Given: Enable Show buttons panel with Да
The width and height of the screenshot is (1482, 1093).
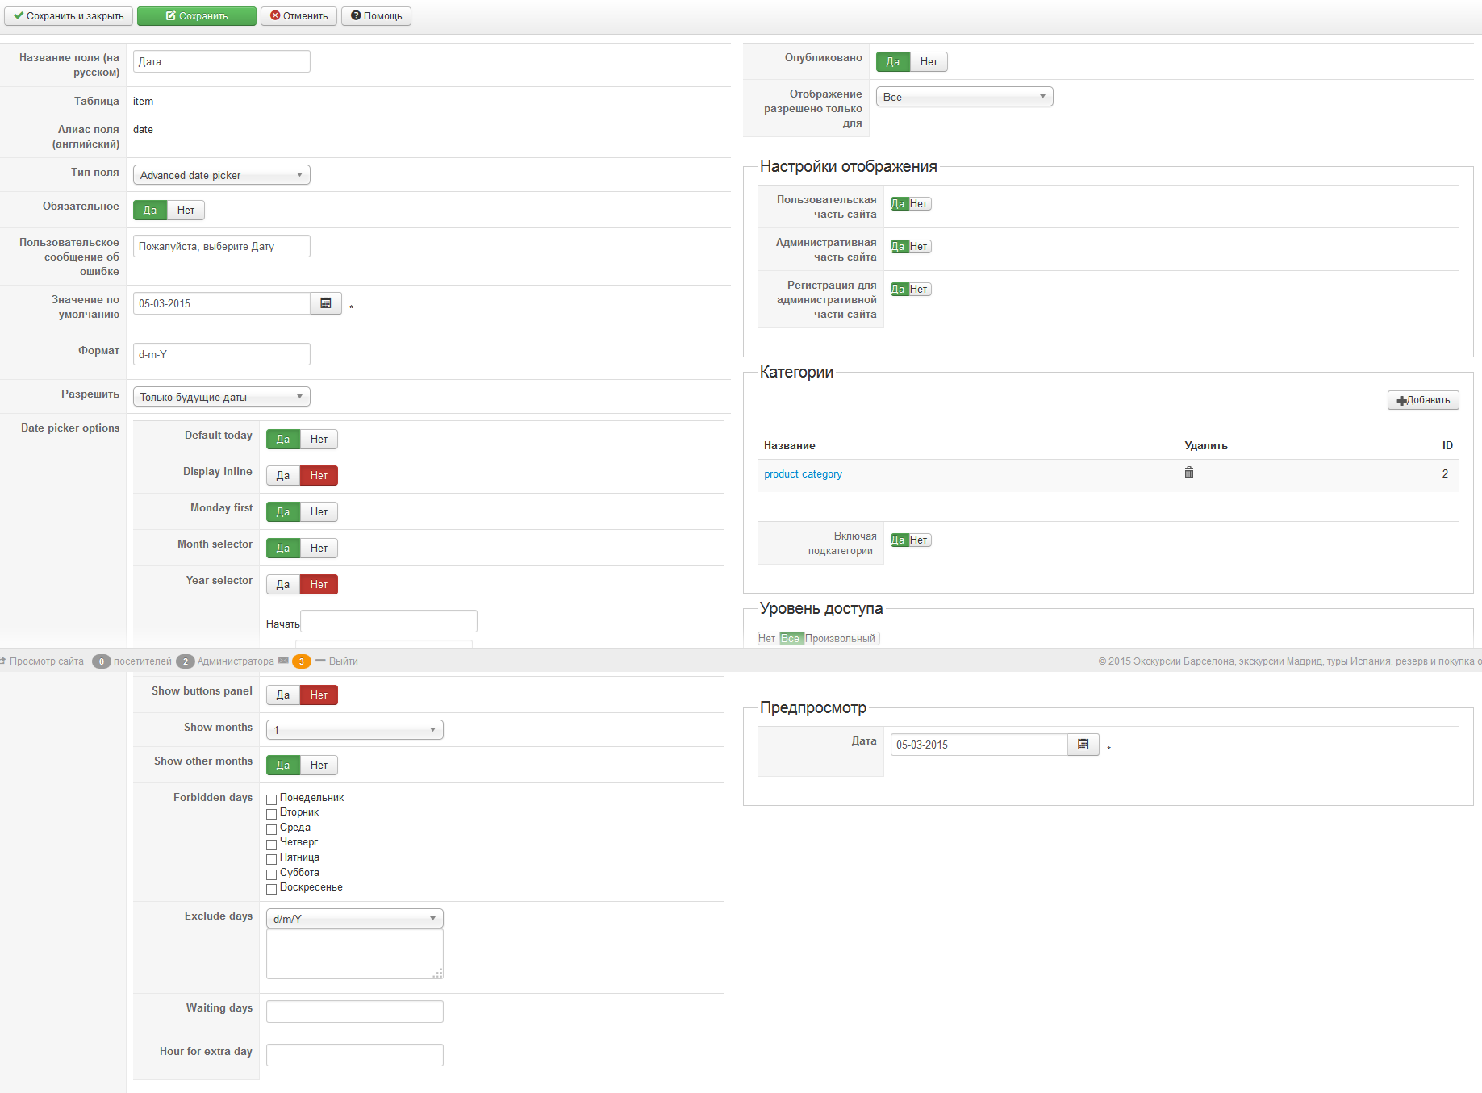Looking at the screenshot, I should click(283, 695).
